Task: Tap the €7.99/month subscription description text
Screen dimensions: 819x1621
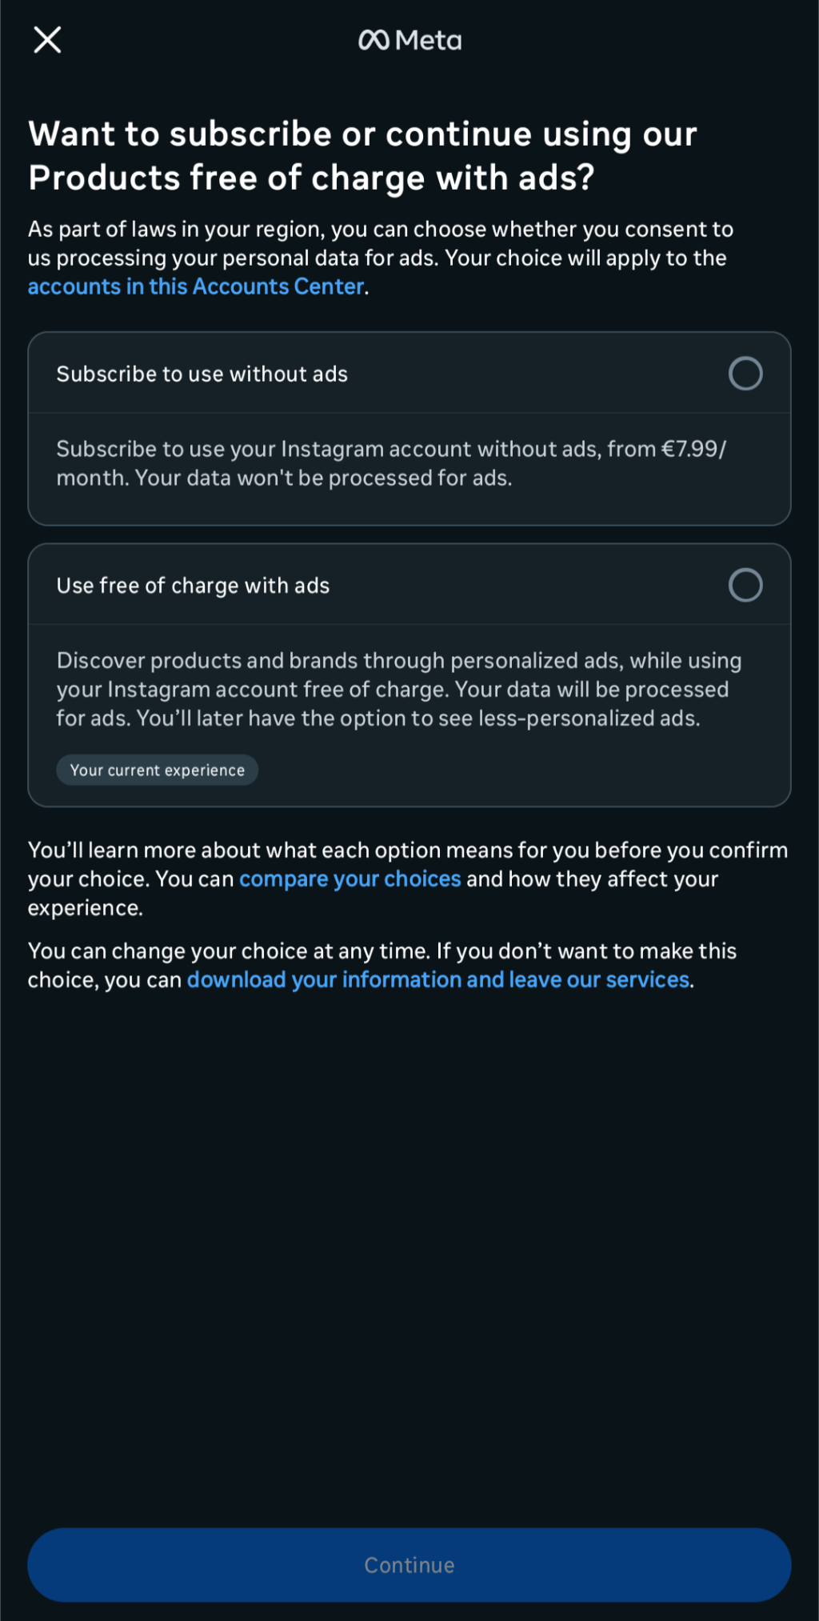Action: pyautogui.click(x=391, y=463)
